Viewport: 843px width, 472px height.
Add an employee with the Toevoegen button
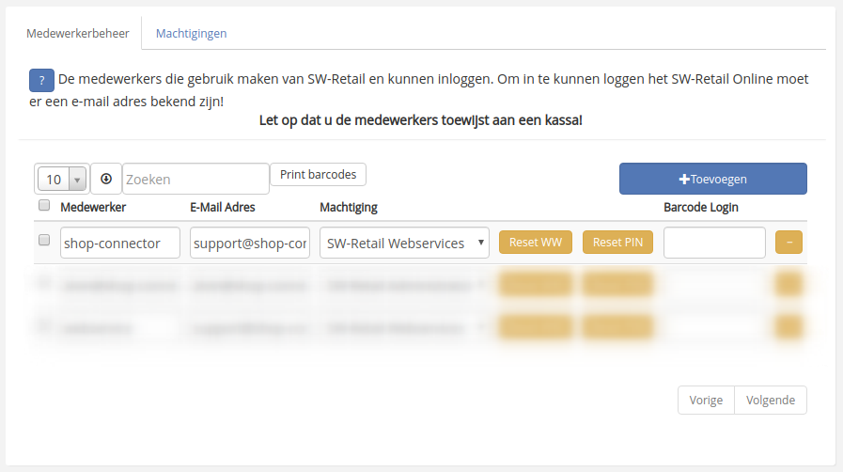pos(713,179)
